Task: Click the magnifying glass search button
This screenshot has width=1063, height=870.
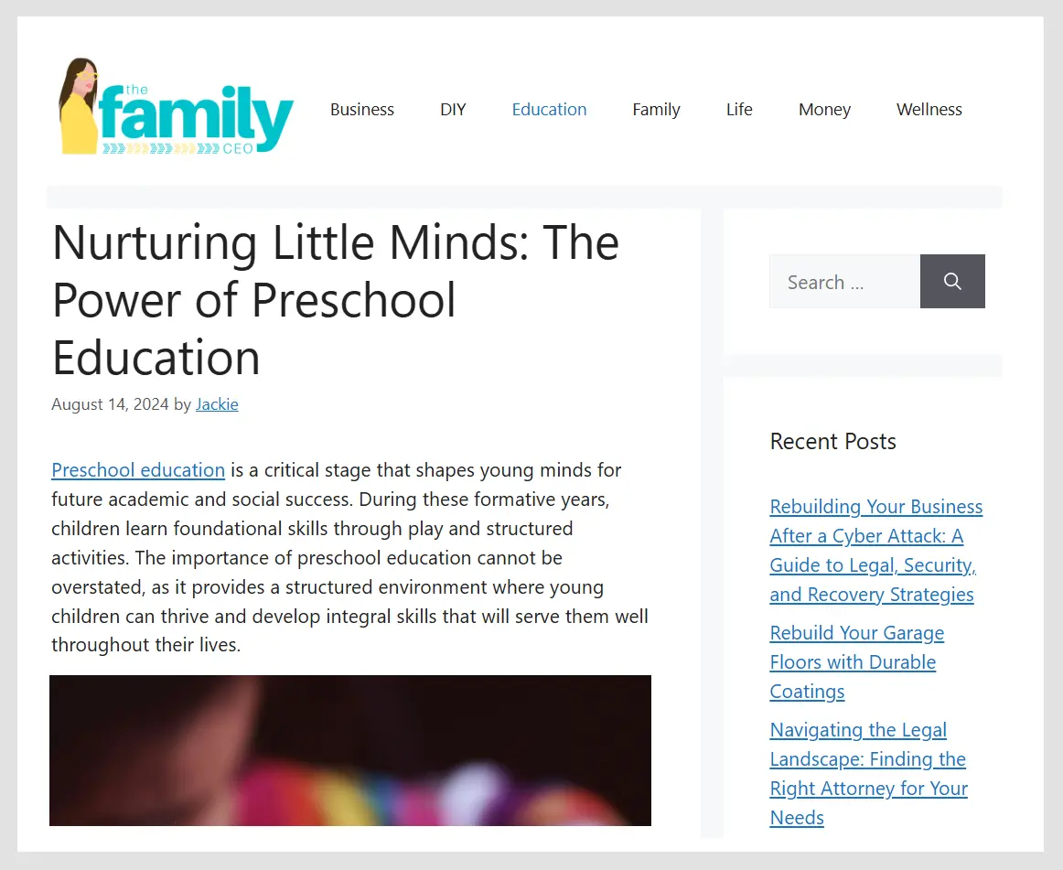Action: (951, 282)
